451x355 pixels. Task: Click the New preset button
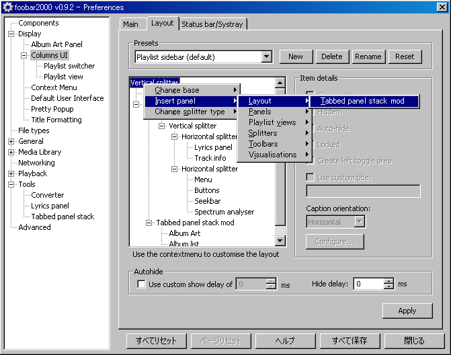296,56
